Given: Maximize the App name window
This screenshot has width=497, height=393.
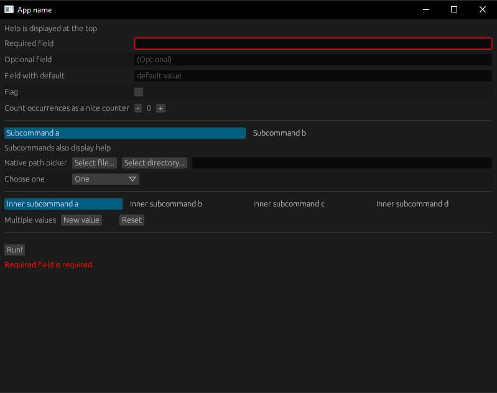Looking at the screenshot, I should pyautogui.click(x=454, y=9).
